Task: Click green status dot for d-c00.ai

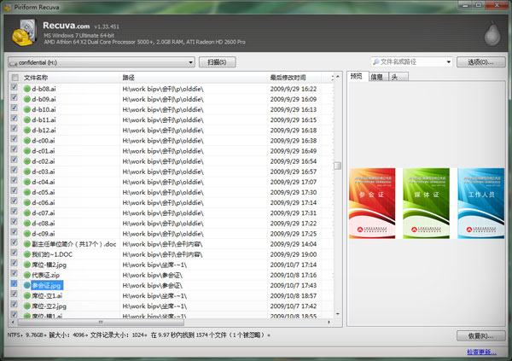Action: (27, 141)
